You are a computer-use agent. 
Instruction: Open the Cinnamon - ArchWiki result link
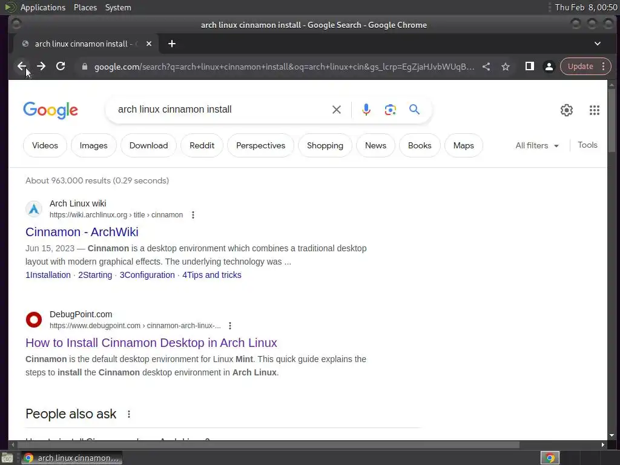(x=82, y=232)
